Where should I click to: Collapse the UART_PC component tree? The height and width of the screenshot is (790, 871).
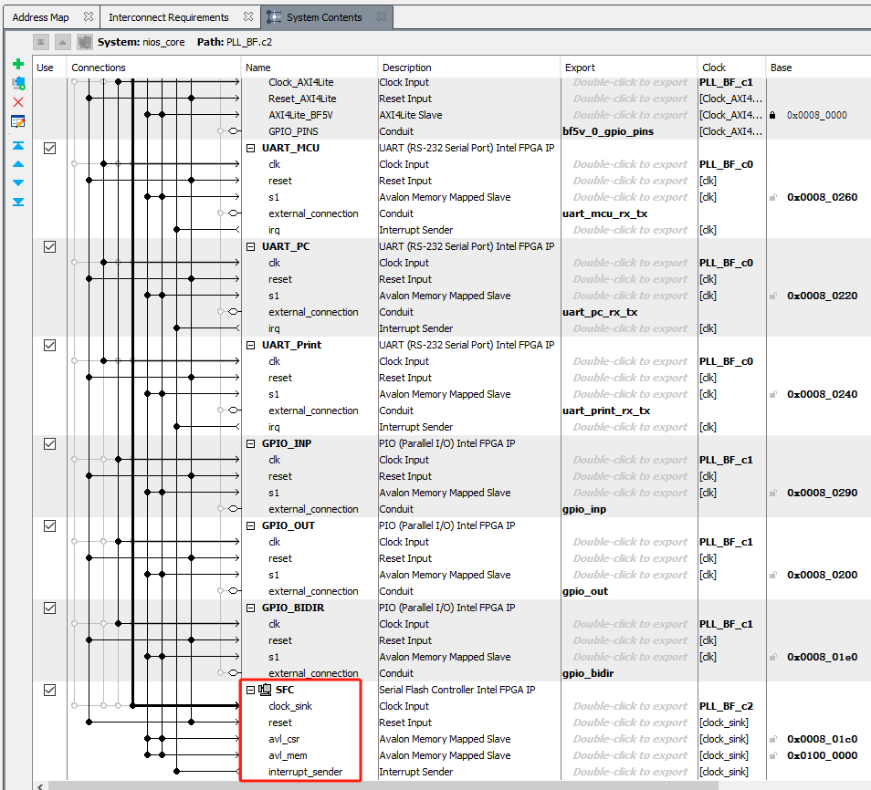pos(250,246)
